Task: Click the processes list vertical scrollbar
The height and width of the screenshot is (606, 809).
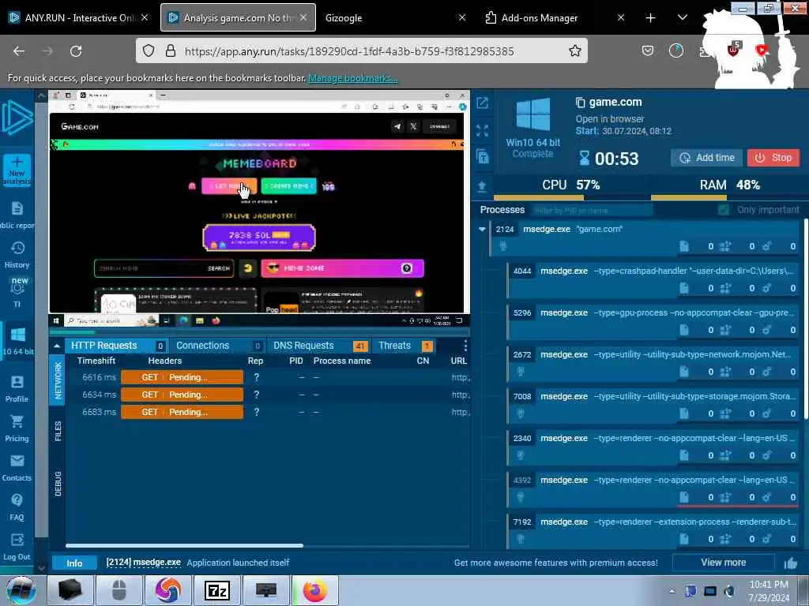Action: pos(806,318)
